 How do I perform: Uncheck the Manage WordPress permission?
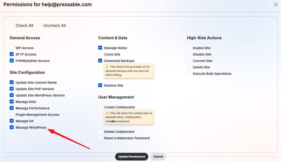coord(12,127)
